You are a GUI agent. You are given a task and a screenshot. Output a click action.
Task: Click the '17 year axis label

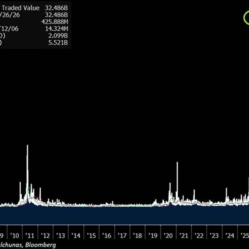(x=122, y=235)
